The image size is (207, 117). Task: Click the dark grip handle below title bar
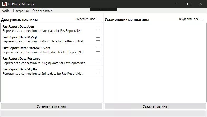tap(103, 10)
